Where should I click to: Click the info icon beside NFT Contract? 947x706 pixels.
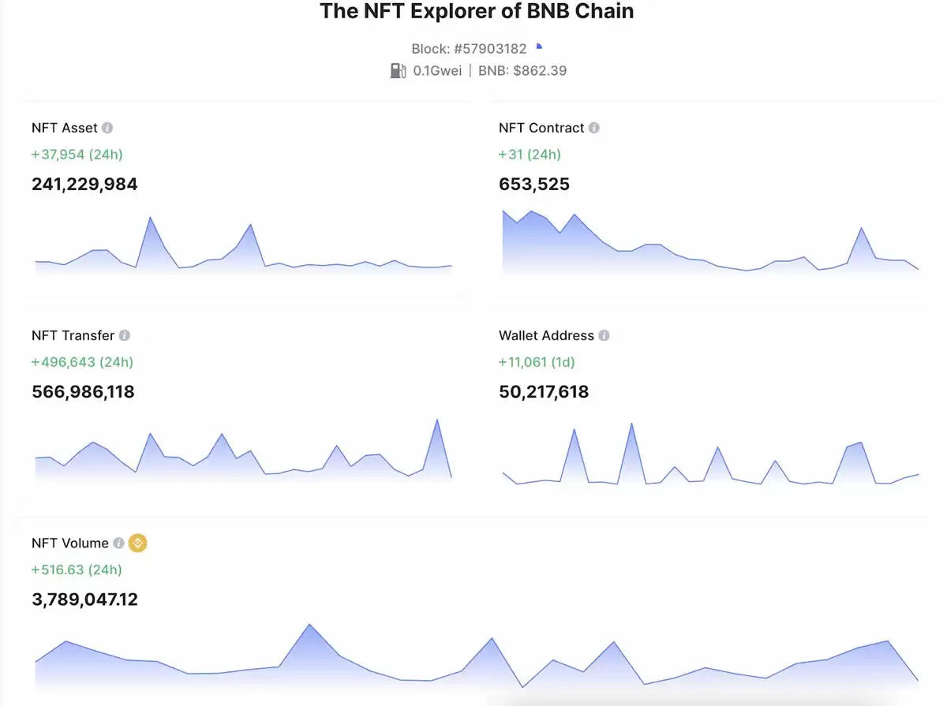click(593, 127)
